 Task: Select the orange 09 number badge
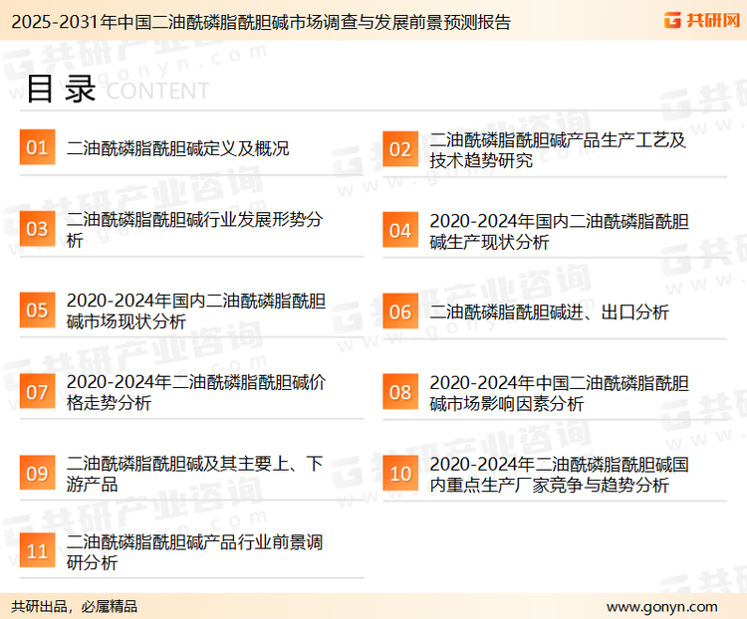coord(37,473)
